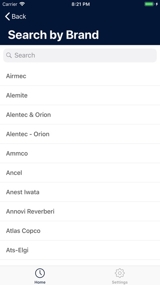Tap the back chevron arrow icon
This screenshot has height=285, width=160.
click(8, 17)
